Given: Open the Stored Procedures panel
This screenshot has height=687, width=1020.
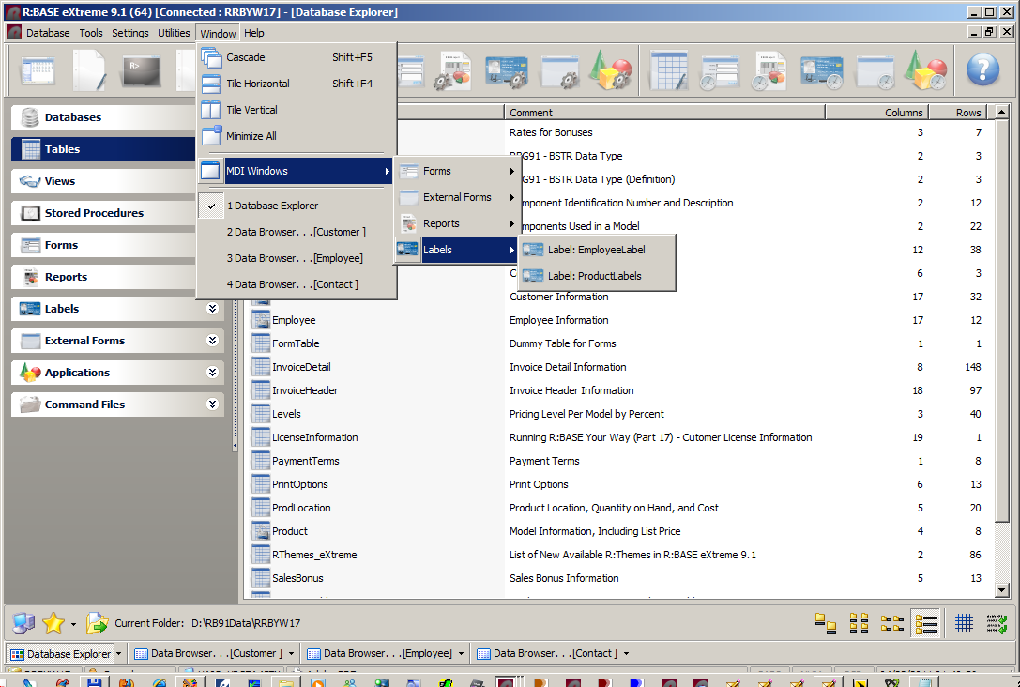Looking at the screenshot, I should tap(94, 213).
